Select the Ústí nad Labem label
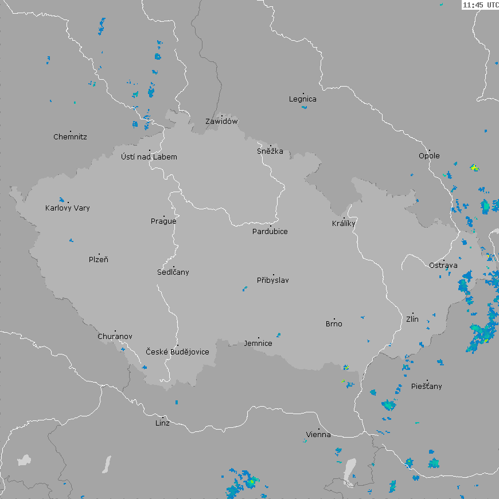The width and height of the screenshot is (499, 499). [x=149, y=157]
